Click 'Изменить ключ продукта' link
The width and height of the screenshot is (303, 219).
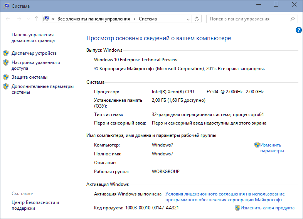pyautogui.click(x=268, y=208)
